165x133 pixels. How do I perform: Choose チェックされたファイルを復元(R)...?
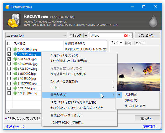point(80,61)
